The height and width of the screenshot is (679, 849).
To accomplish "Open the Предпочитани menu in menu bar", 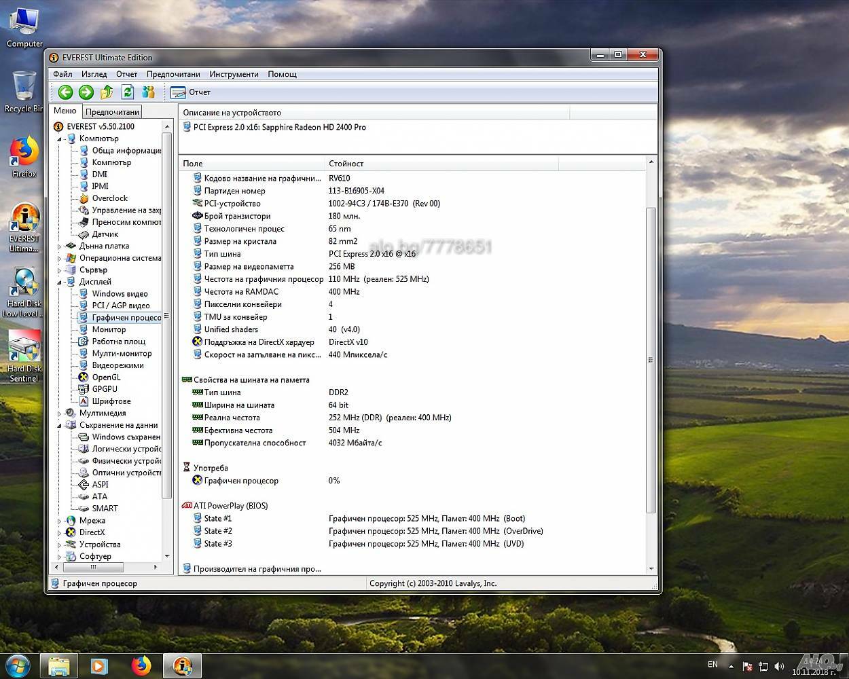I will (x=173, y=74).
